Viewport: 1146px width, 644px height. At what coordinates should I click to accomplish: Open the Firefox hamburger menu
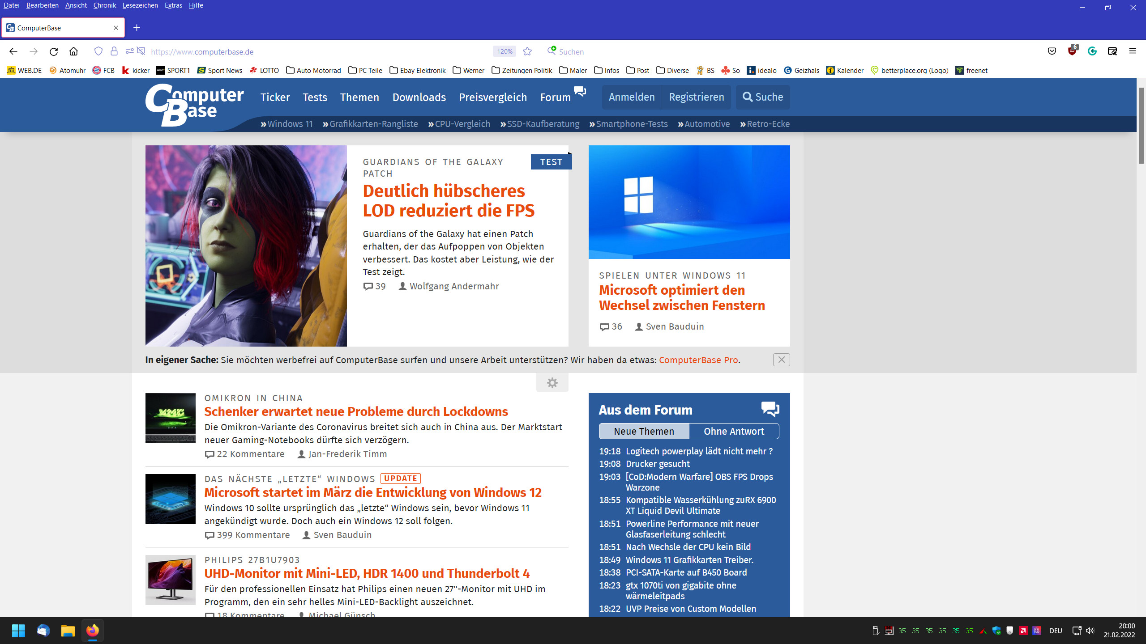[x=1132, y=51]
